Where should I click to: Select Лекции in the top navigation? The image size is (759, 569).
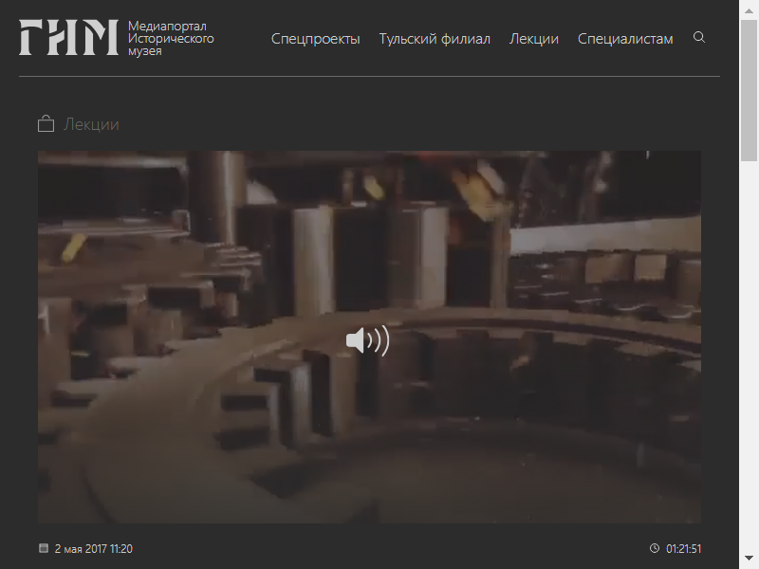(x=533, y=39)
